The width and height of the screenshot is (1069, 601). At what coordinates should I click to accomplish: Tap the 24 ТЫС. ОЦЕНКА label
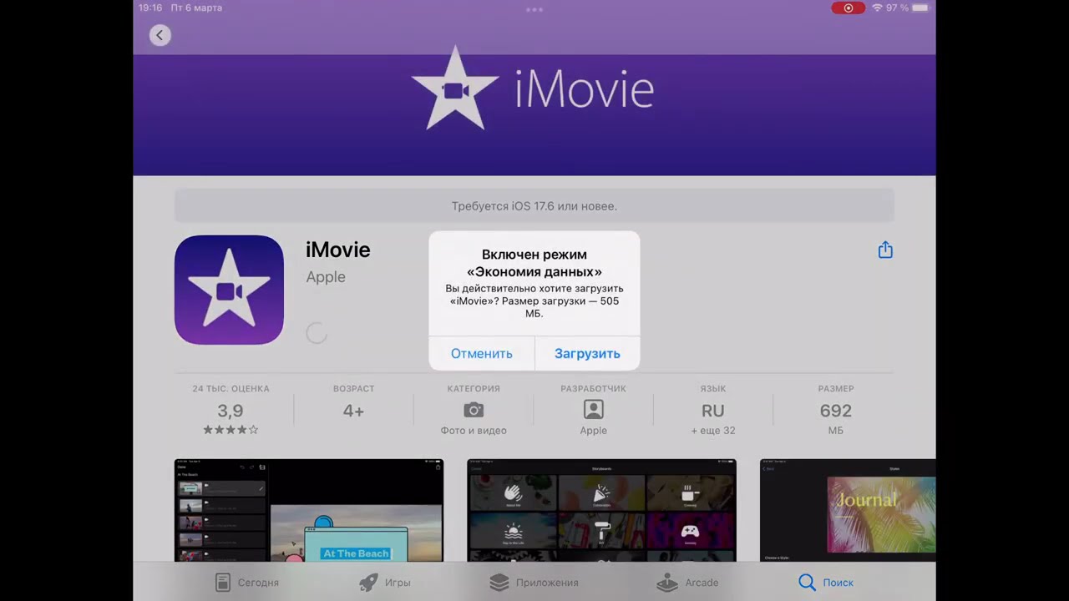coord(231,389)
